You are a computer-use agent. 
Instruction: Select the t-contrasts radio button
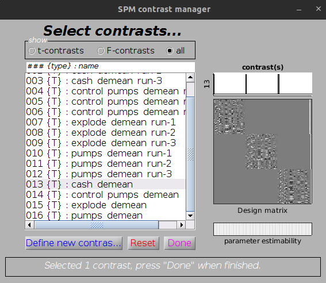(x=32, y=51)
